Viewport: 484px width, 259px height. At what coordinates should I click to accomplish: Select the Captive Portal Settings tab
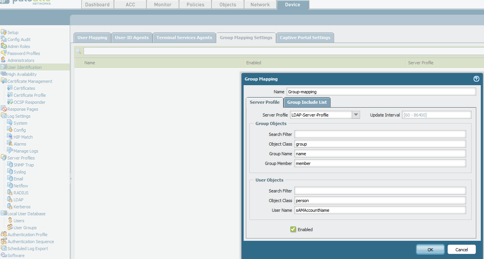coord(305,38)
